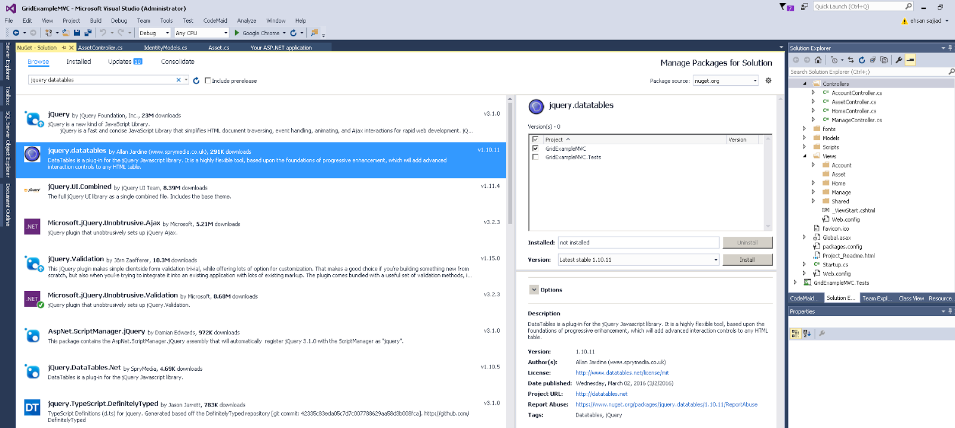Start debugging with green play icon
Screen dimensions: 955x428
click(237, 33)
